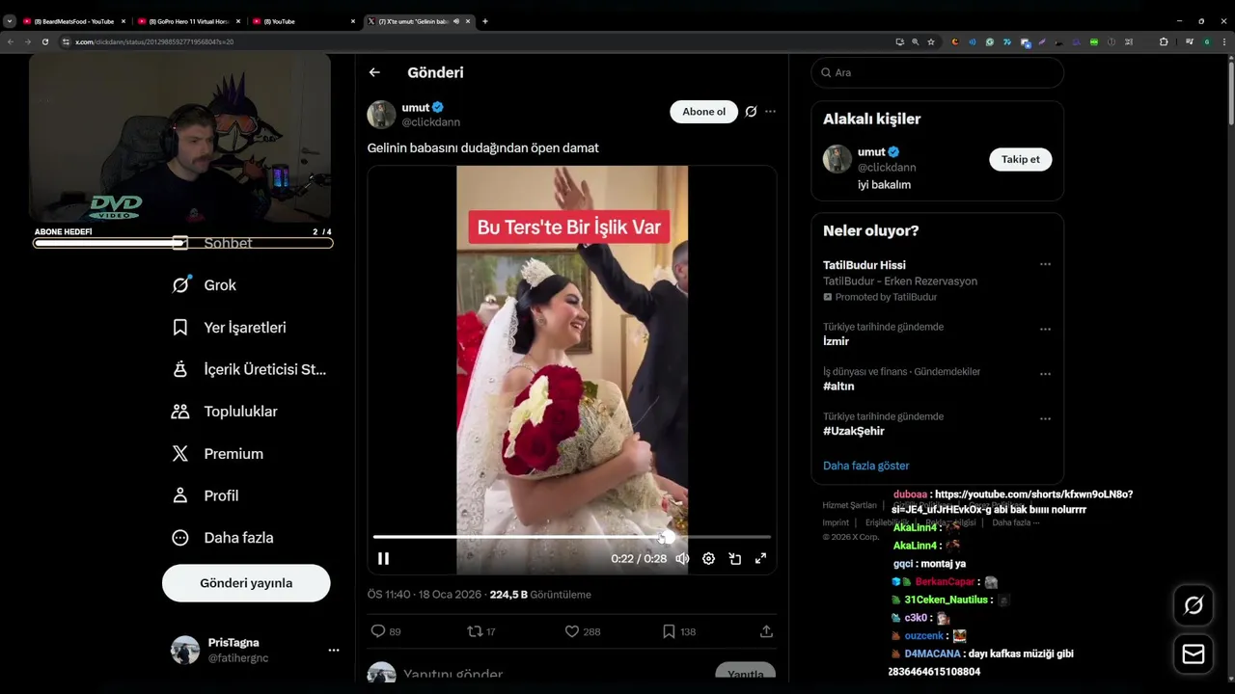Focus the Ara search field
1235x694 pixels.
937,72
